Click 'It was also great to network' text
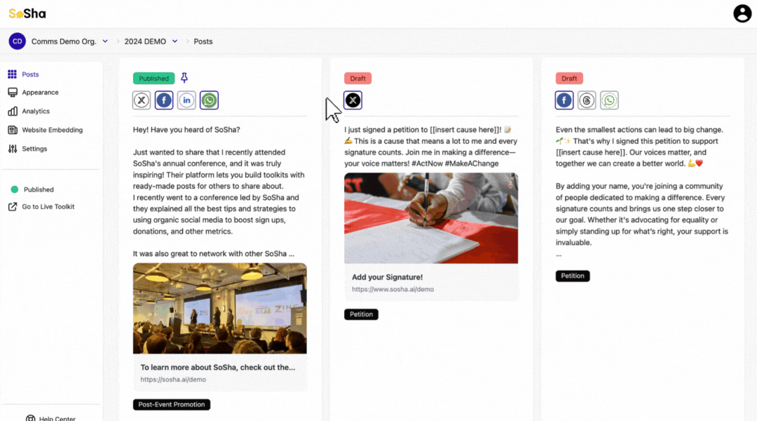 point(213,254)
